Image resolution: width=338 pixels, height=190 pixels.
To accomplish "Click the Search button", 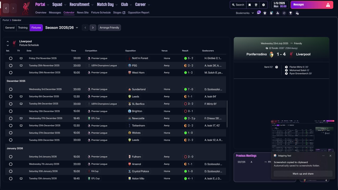I will point(238,5).
